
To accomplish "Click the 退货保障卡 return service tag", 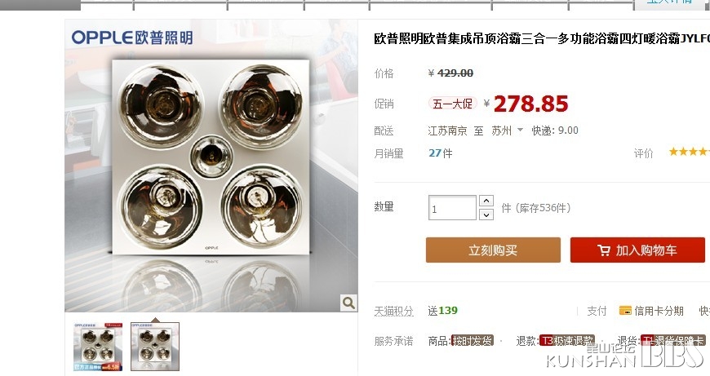I will pos(673,341).
